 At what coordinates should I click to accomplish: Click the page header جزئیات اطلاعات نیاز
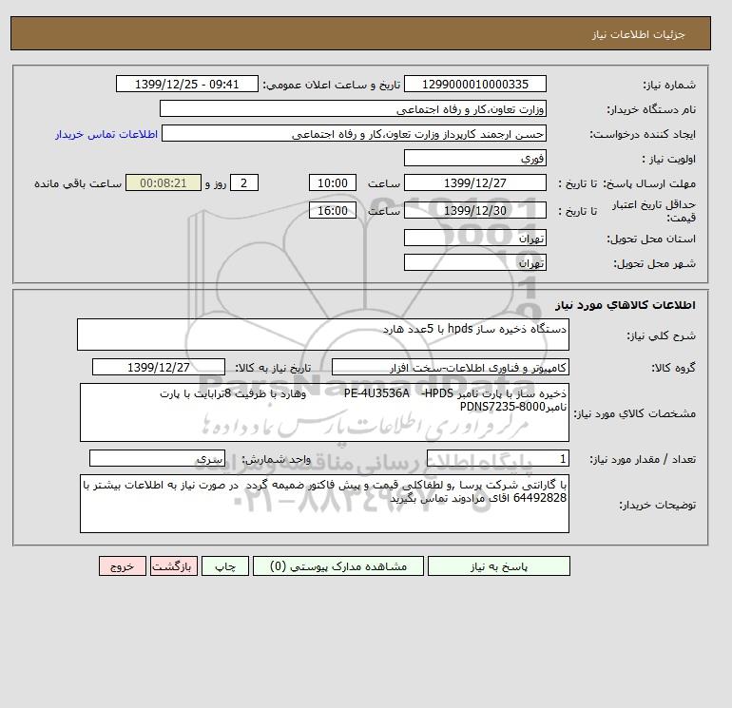tap(638, 35)
